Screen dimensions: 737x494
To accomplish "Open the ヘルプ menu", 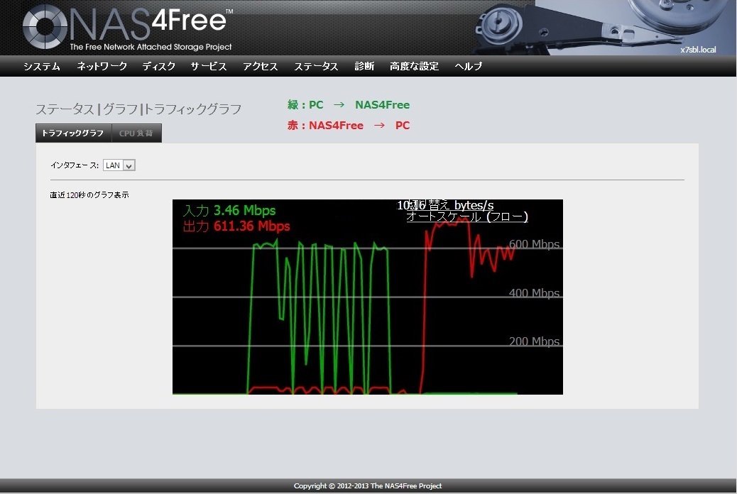I will click(x=468, y=66).
